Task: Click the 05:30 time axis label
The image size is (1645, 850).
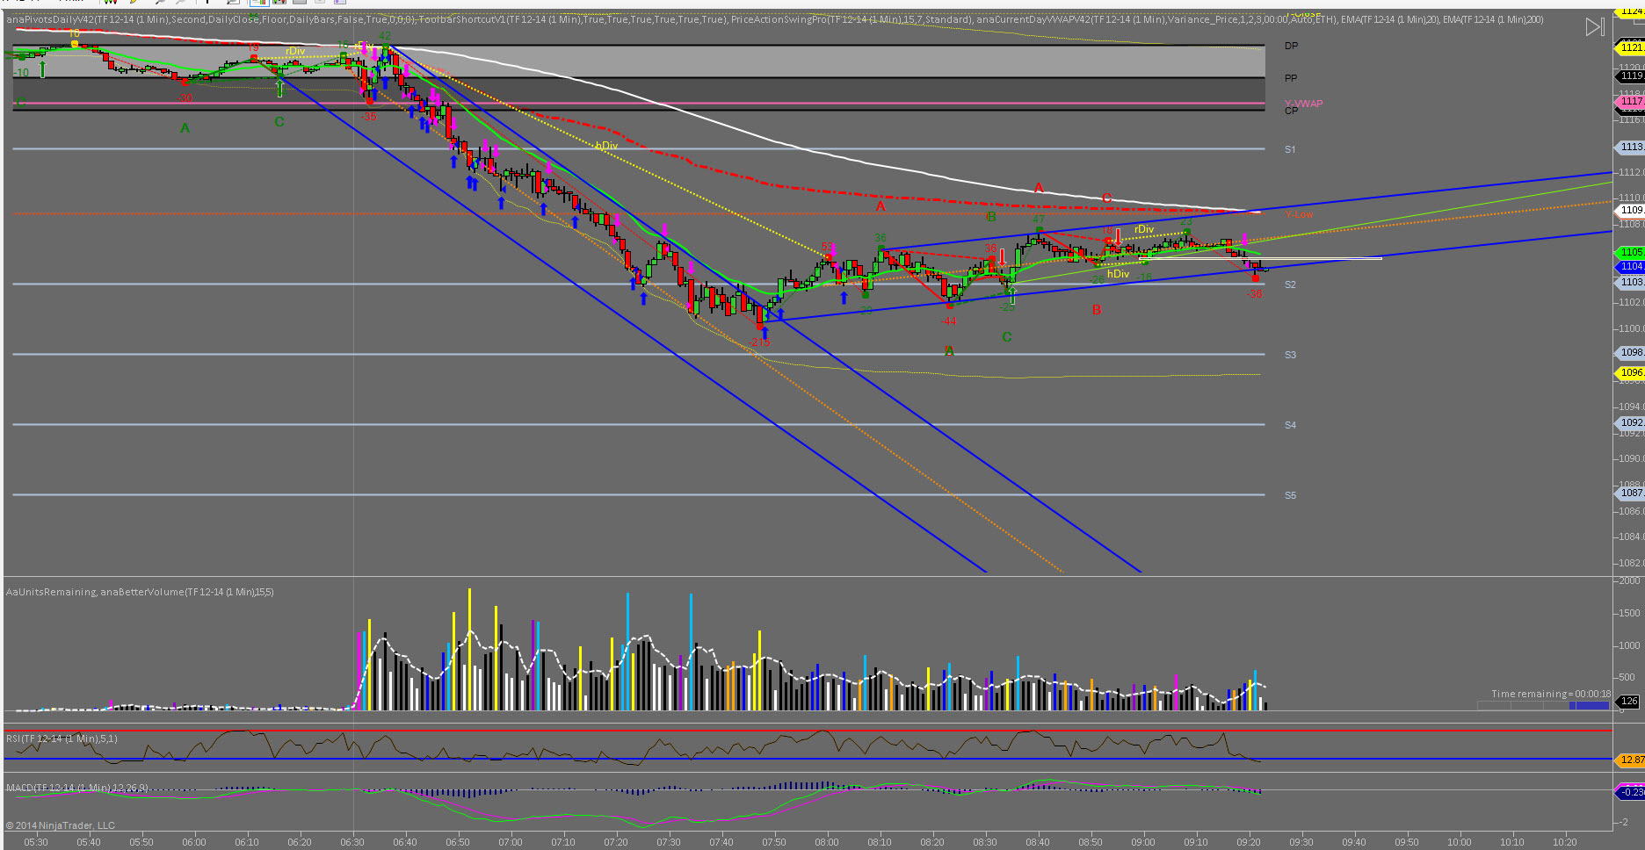Action: coord(36,842)
